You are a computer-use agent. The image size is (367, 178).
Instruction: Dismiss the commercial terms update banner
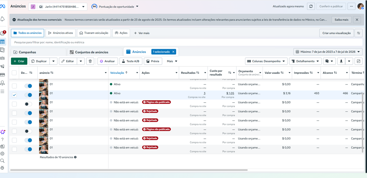pos(357,20)
